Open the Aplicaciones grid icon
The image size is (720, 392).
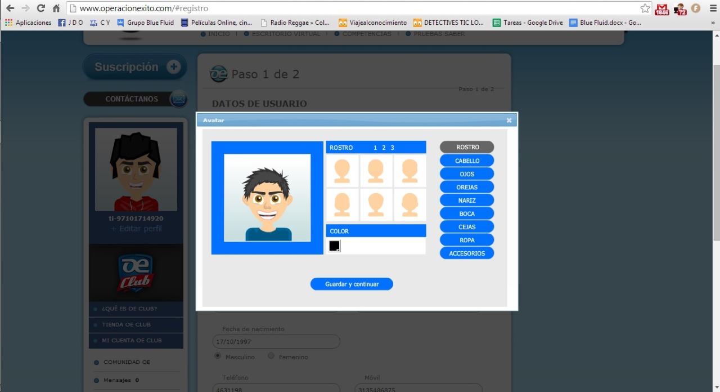[8, 23]
